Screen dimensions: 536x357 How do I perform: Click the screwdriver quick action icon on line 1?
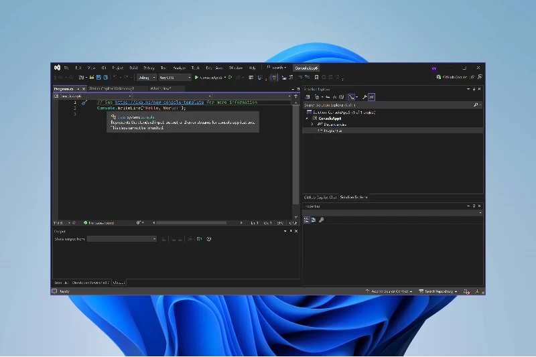[x=84, y=102]
